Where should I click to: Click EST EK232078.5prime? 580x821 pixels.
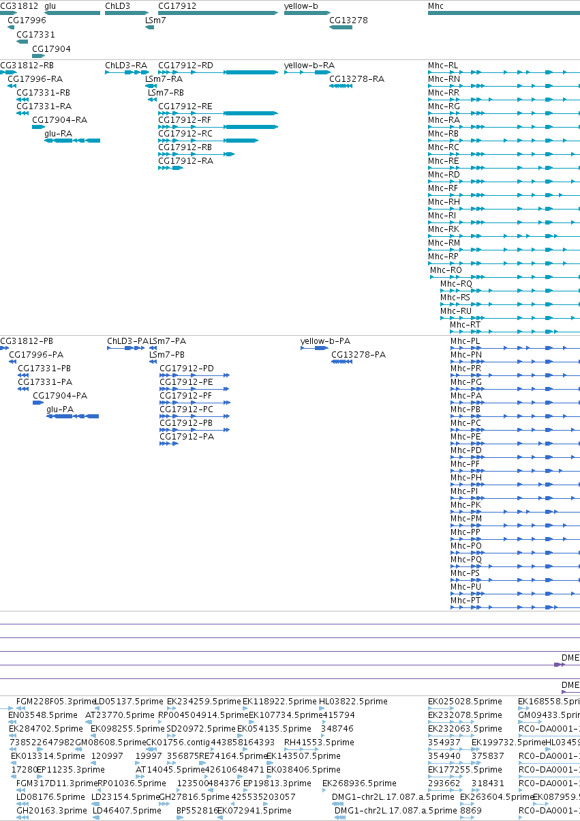pyautogui.click(x=465, y=715)
